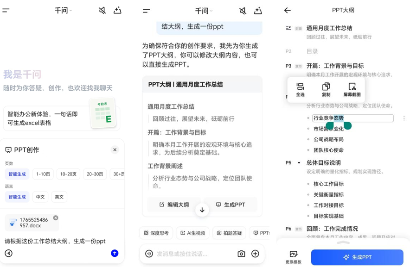Screen dimensions: 410x267
Task: Remove attached docx file
Action: [x=56, y=217]
